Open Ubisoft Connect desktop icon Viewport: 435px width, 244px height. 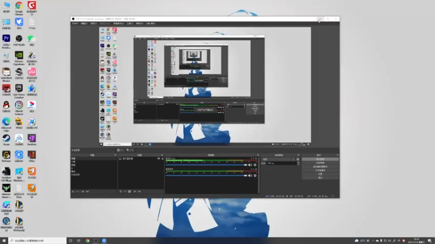(x=19, y=107)
